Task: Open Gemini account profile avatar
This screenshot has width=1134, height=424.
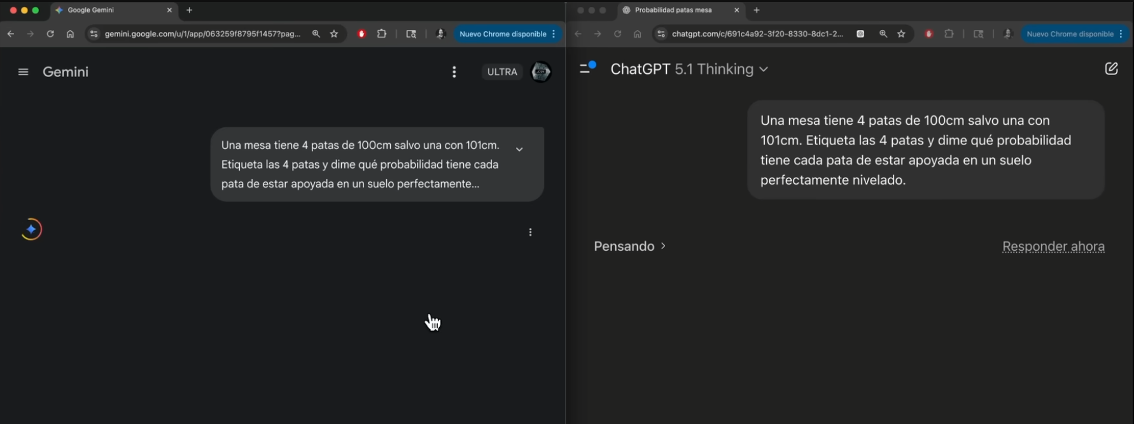Action: point(541,72)
